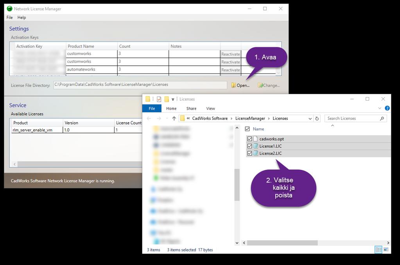Uncheck the License2.LIC checkbox
Screen dimensions: 400x265
[x=249, y=153]
